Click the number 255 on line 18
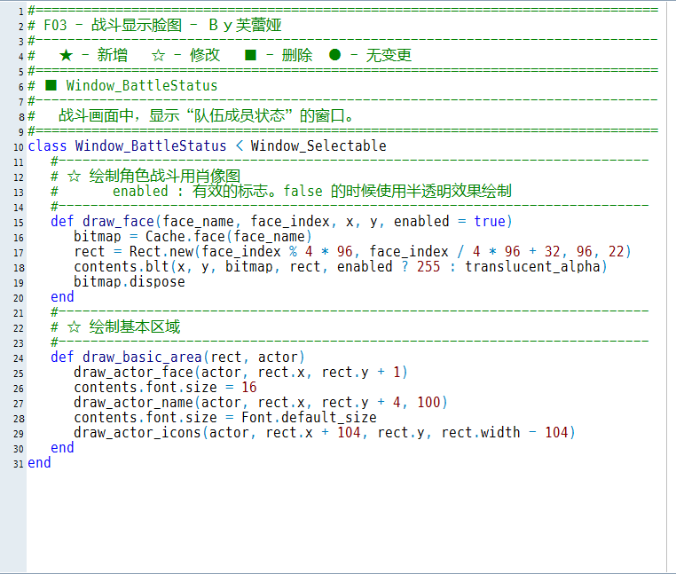 pos(428,266)
